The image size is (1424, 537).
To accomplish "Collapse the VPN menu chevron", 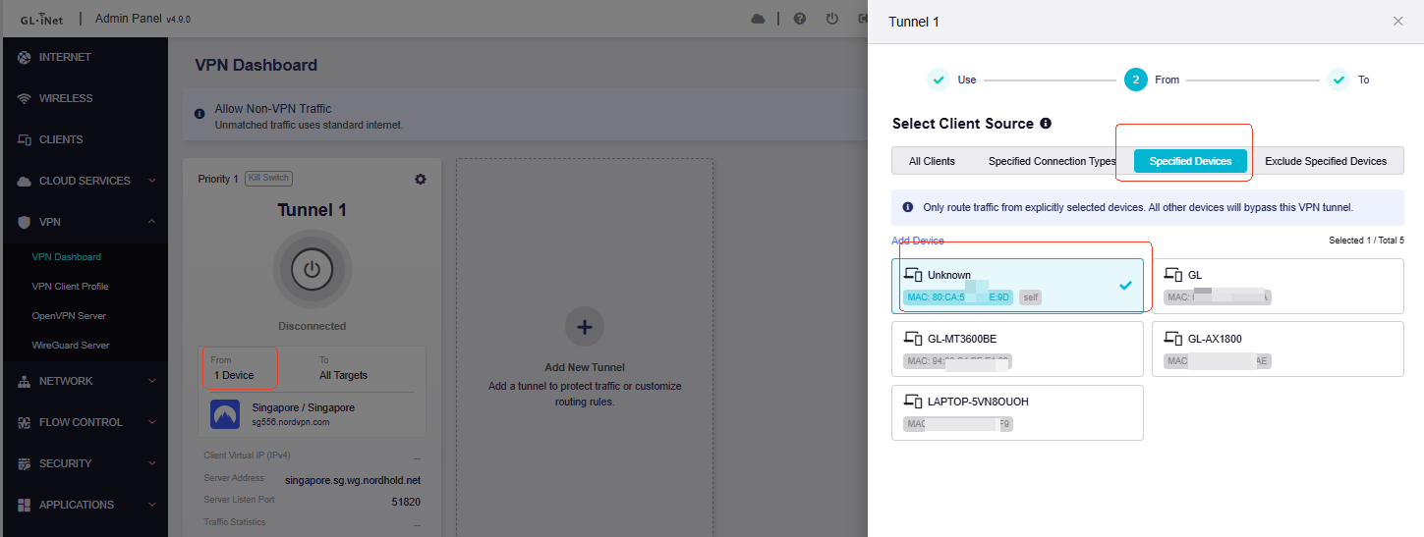I will pyautogui.click(x=151, y=222).
